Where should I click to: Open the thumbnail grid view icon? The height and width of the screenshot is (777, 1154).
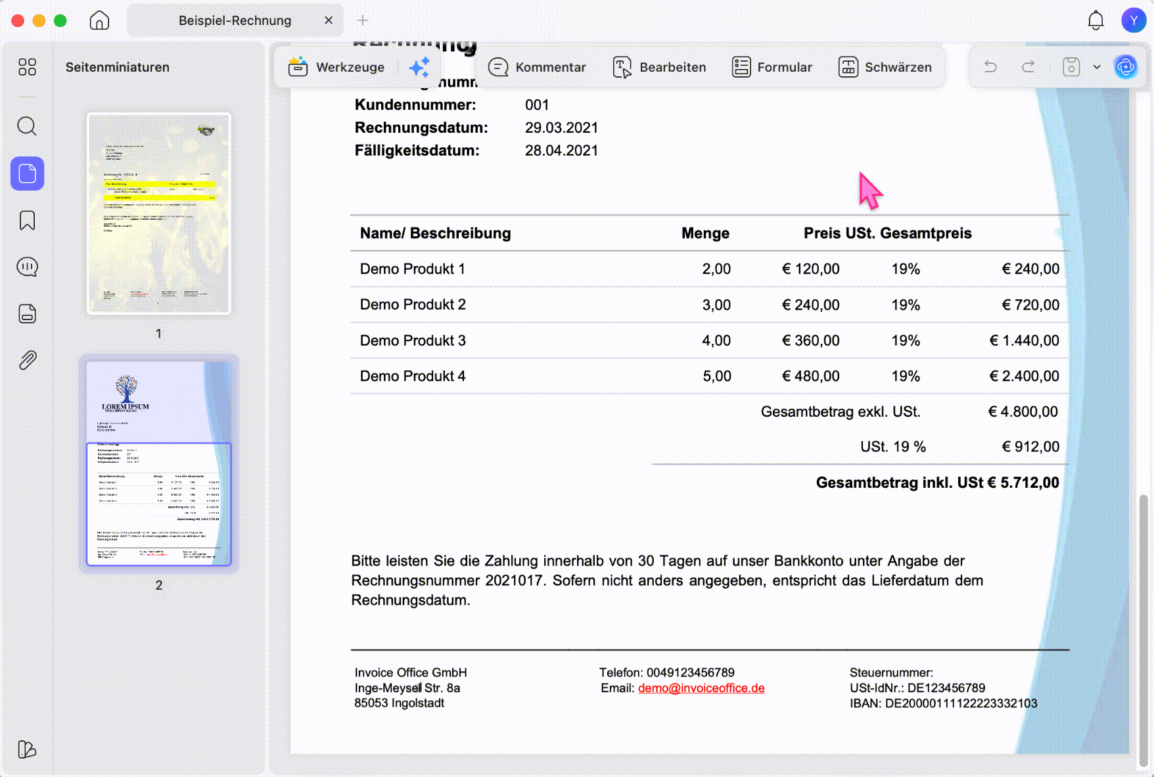pos(27,67)
